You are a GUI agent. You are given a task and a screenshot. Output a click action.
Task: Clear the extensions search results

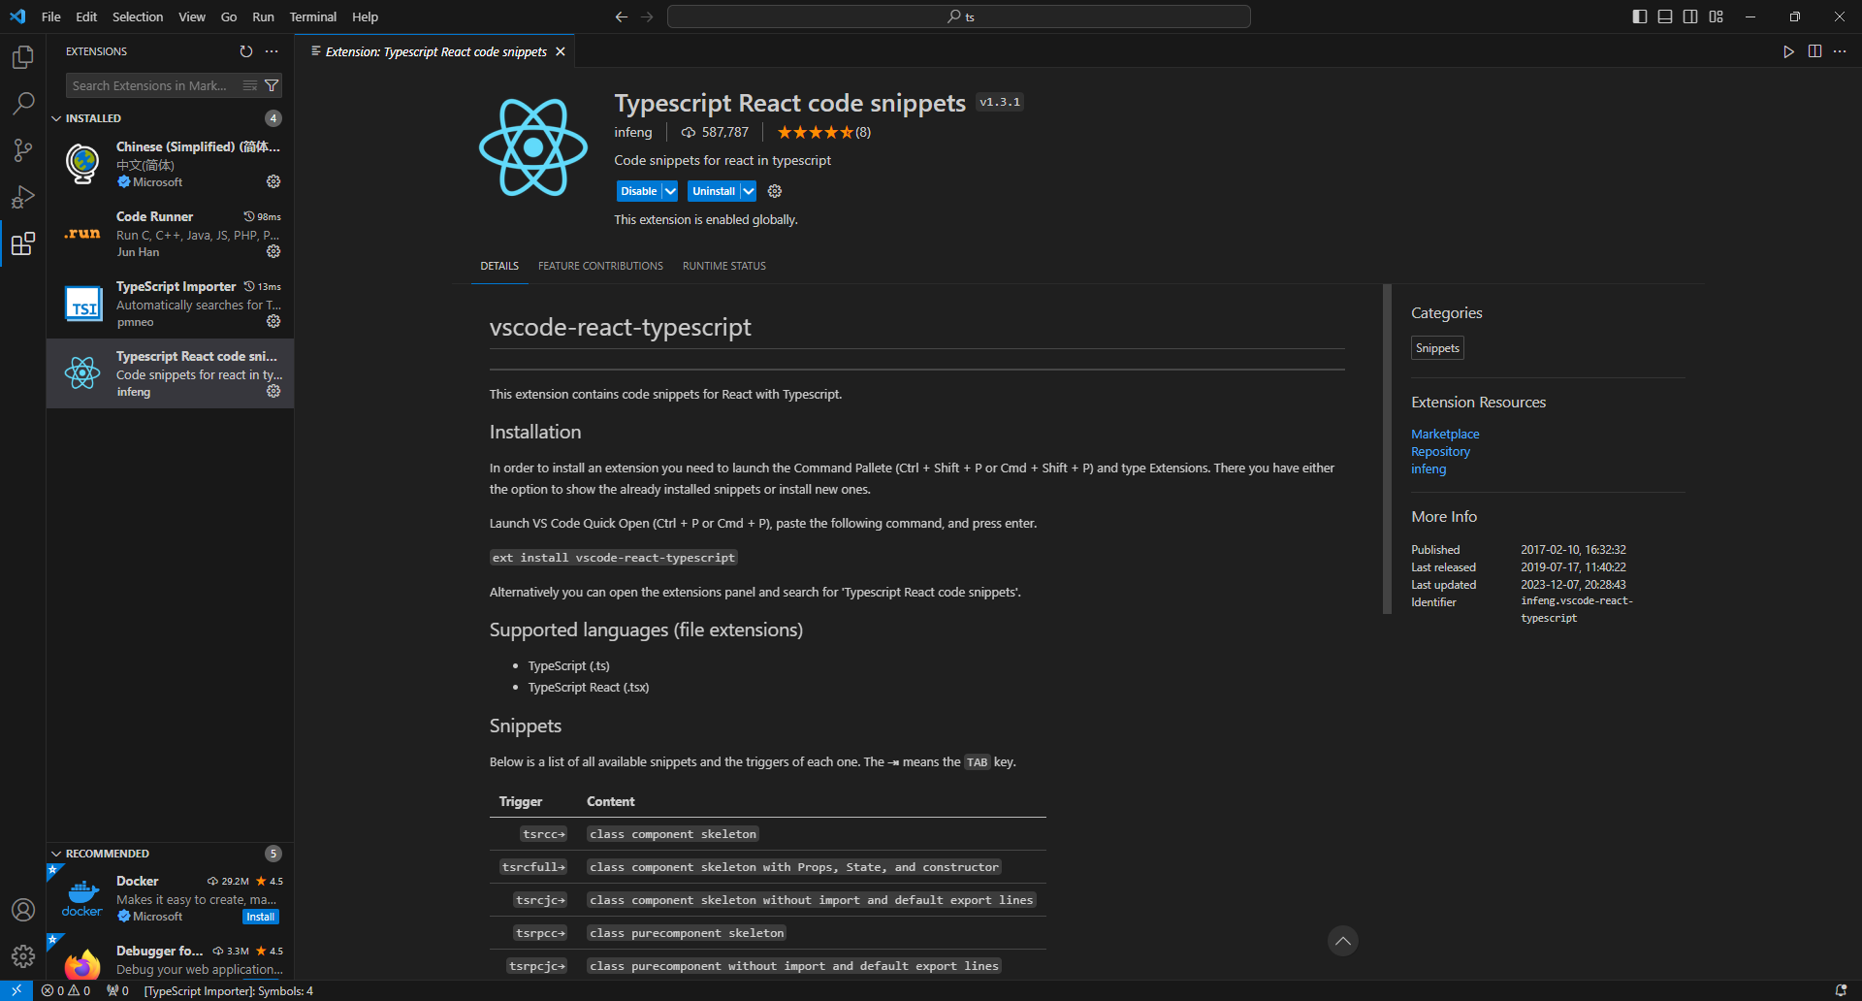coord(250,85)
